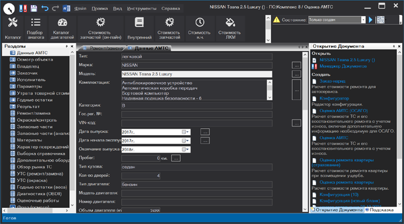This screenshot has width=404, height=224.
Task: Click the Word export icon
Action: pyautogui.click(x=66, y=8)
